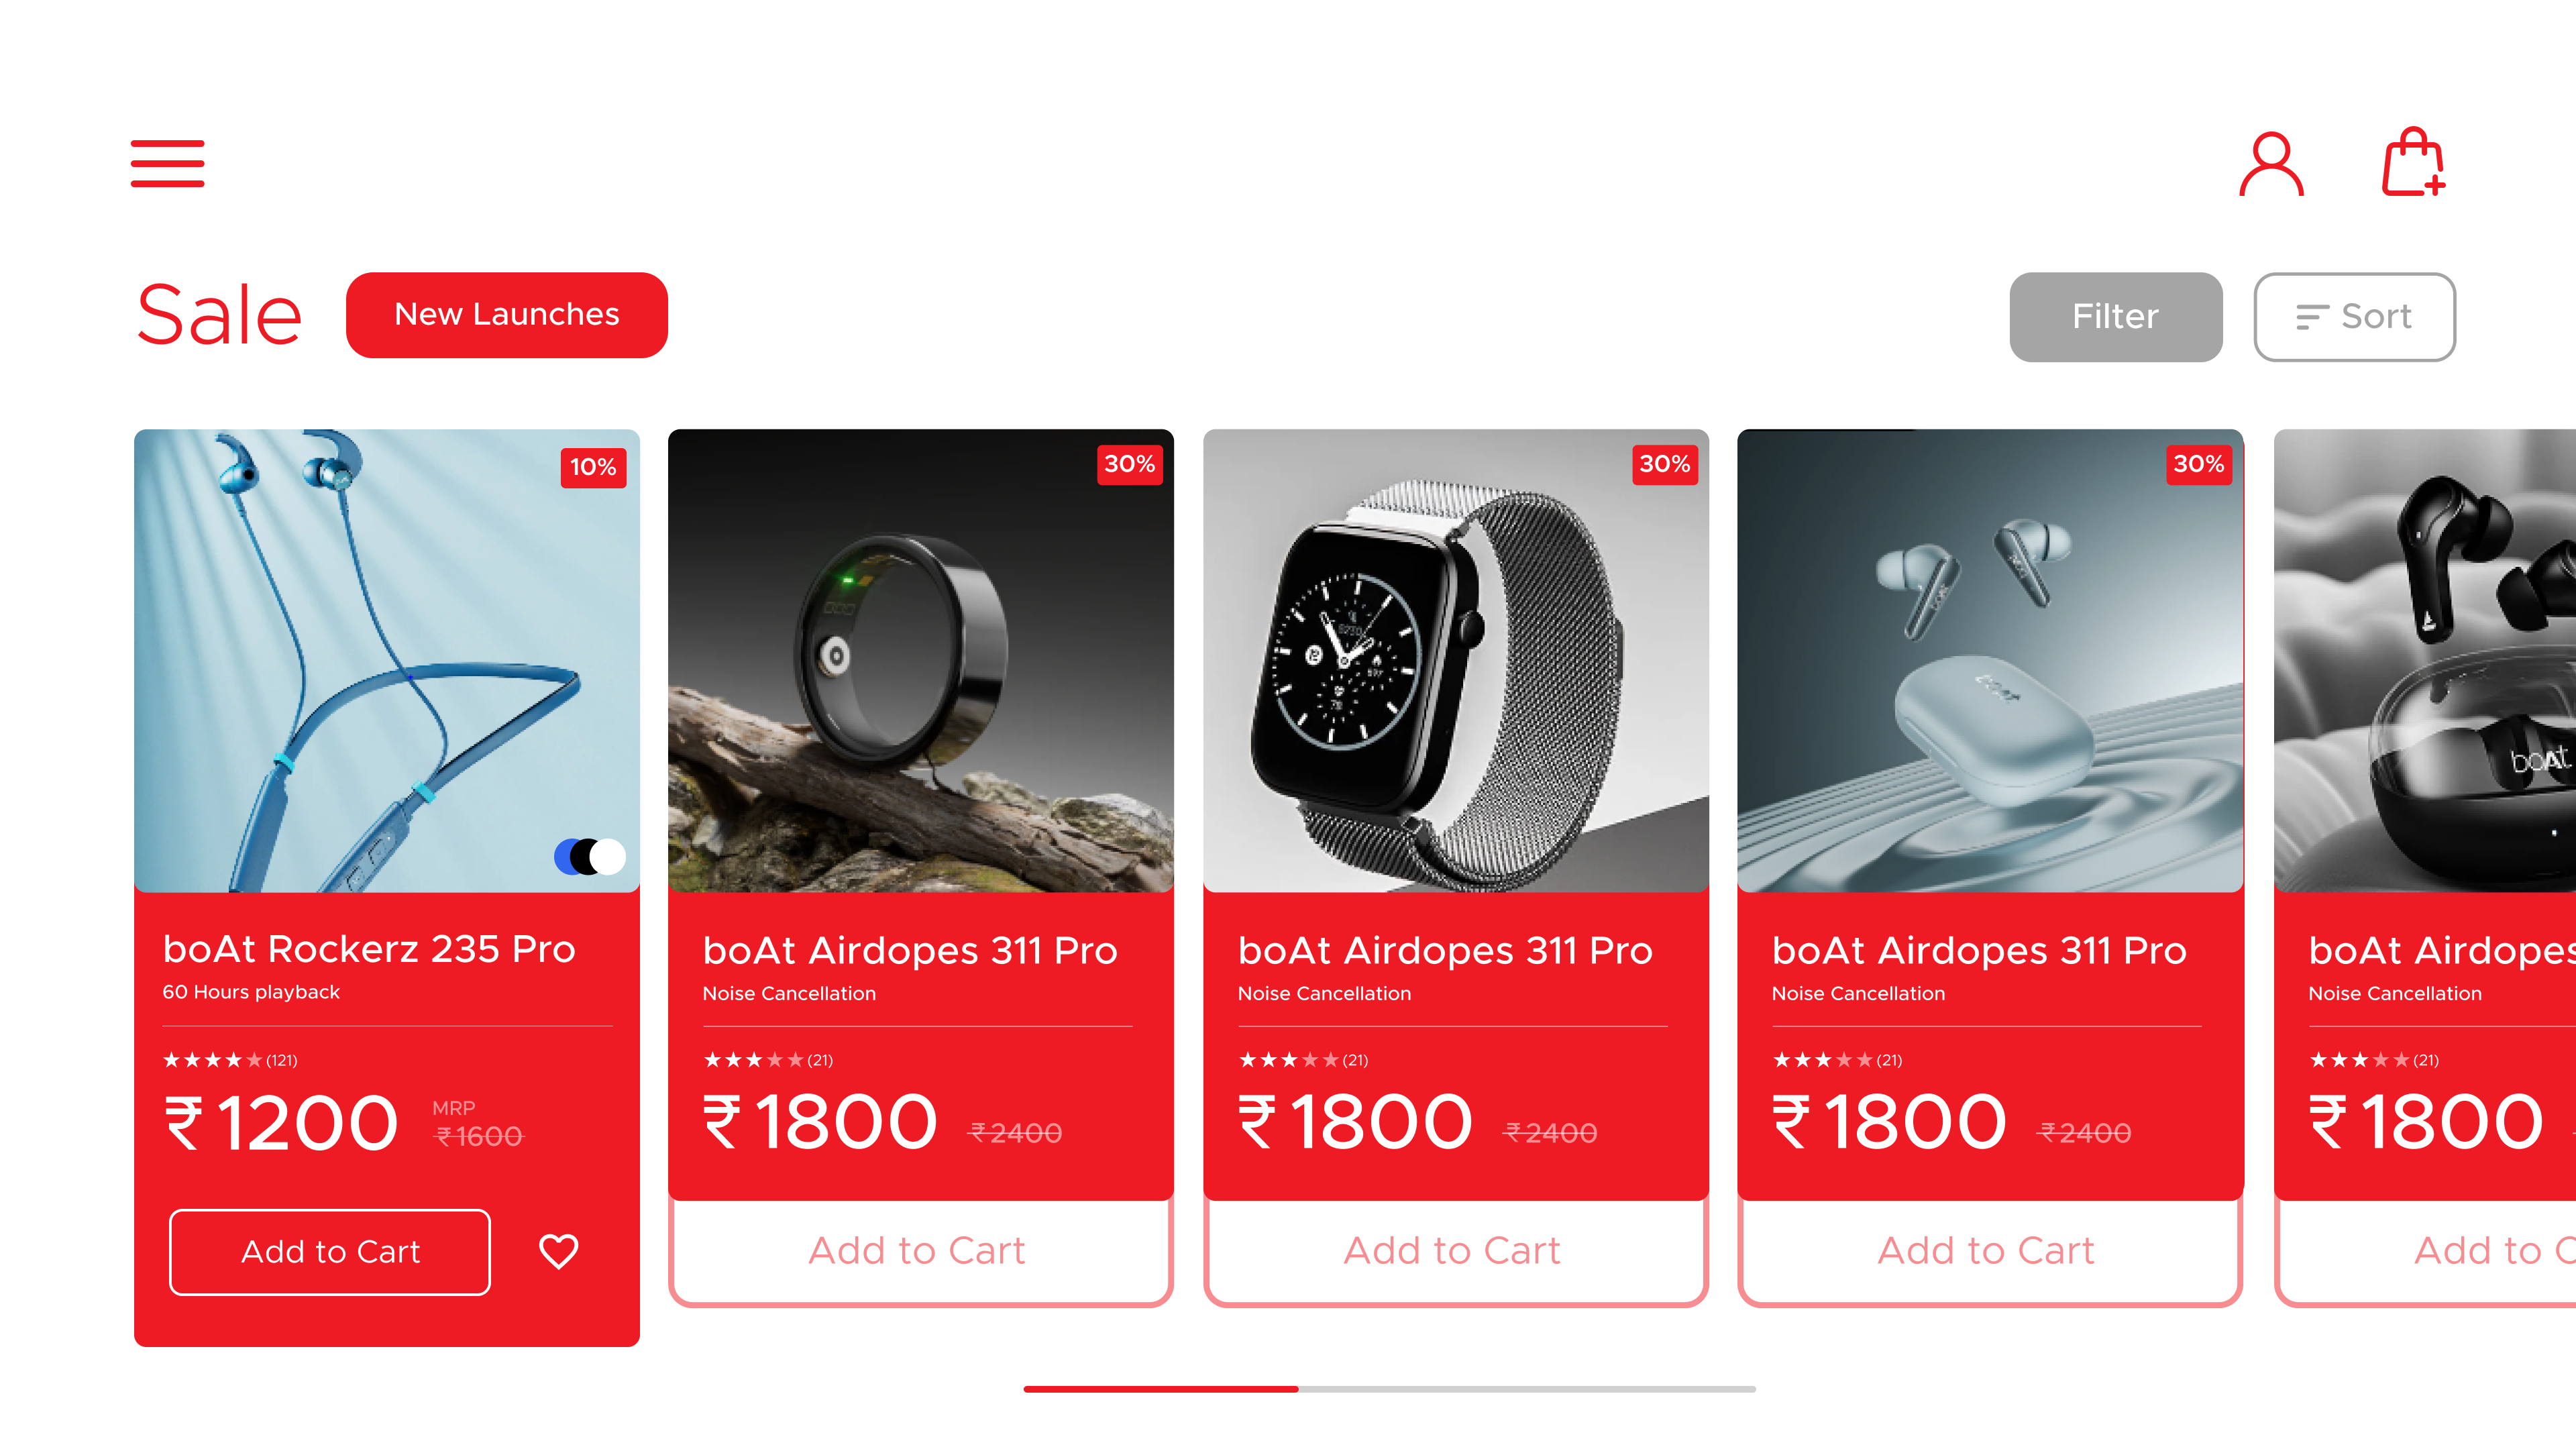
Task: Open the Filter options
Action: (2116, 316)
